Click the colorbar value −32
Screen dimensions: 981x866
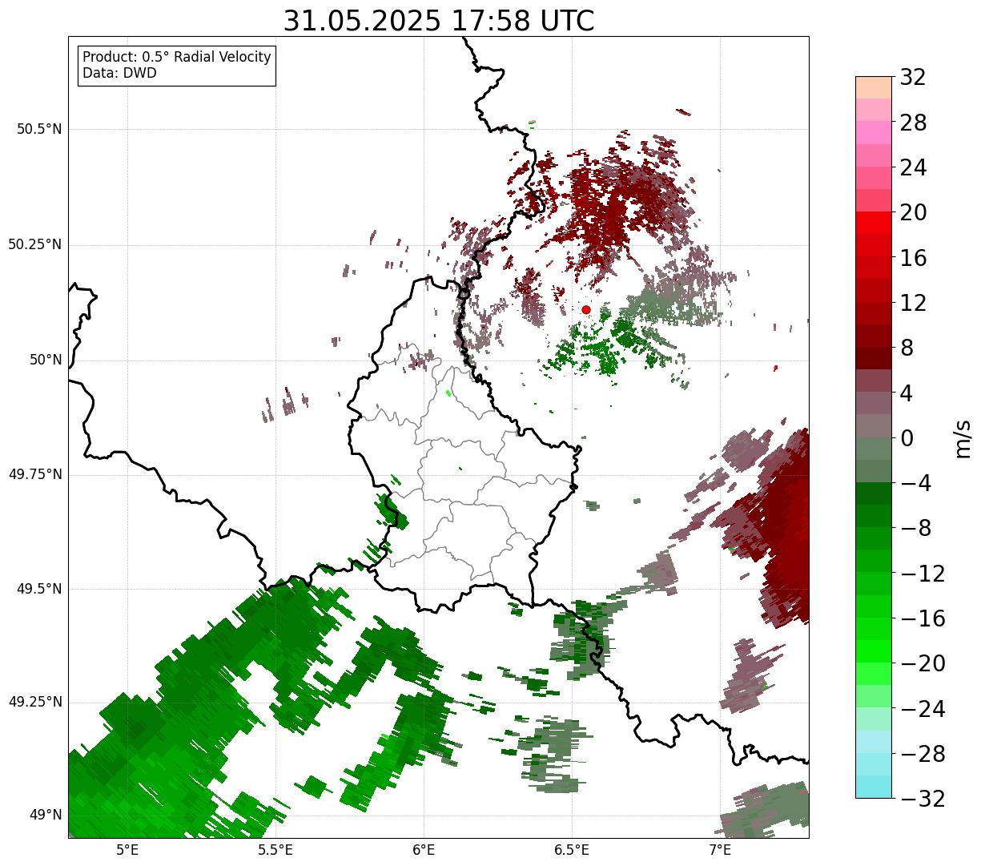923,799
